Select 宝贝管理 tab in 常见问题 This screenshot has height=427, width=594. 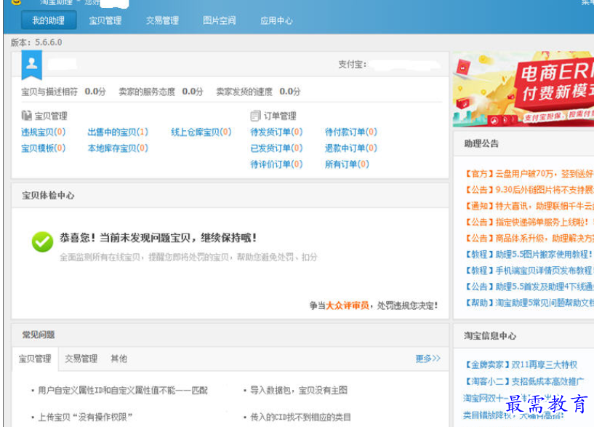point(35,359)
